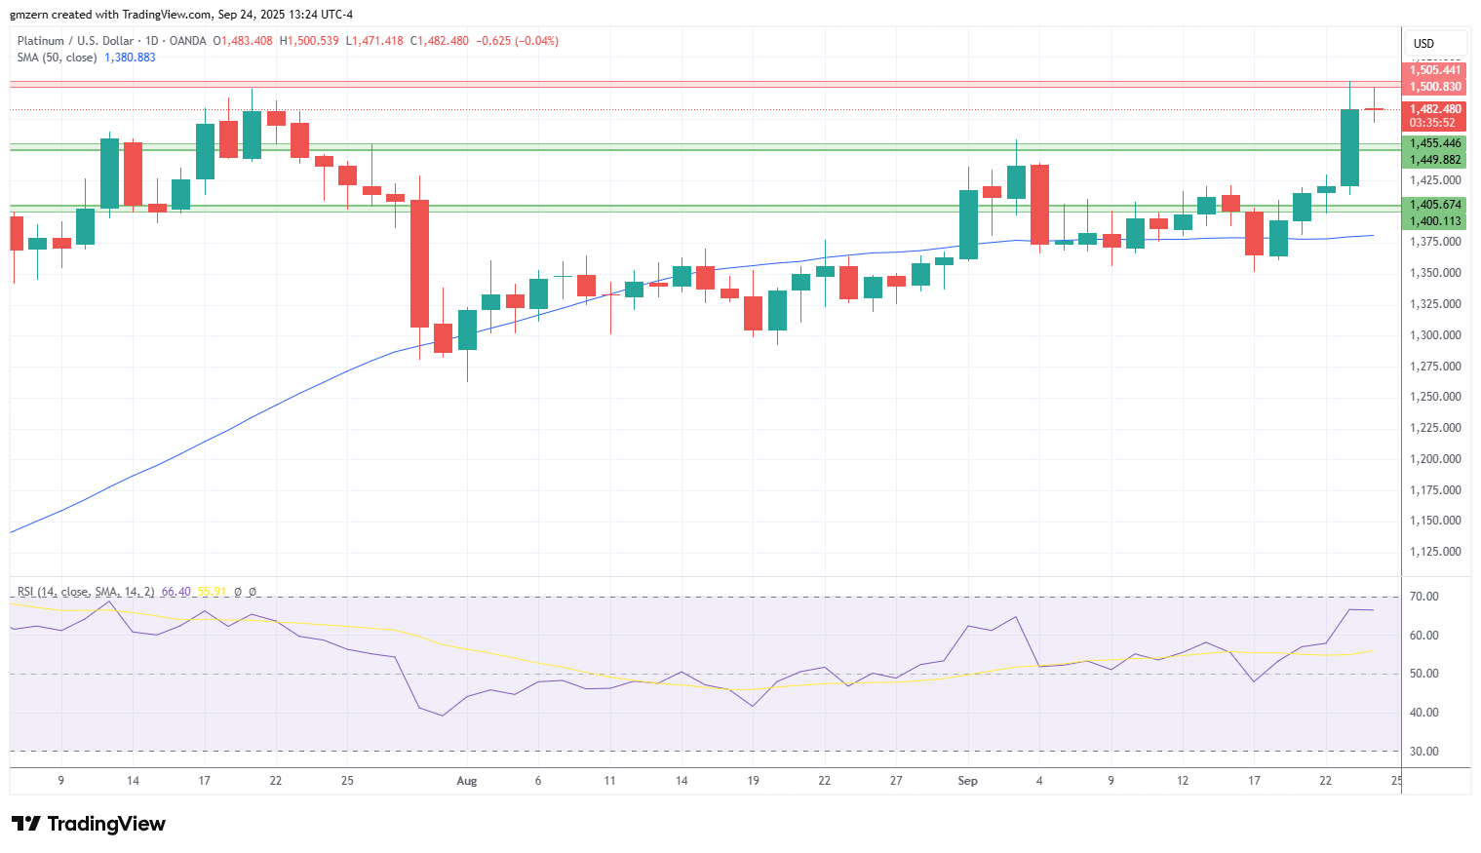Click the 1,505.441 resistance price label
Viewport: 1481px width, 853px height.
tap(1435, 70)
